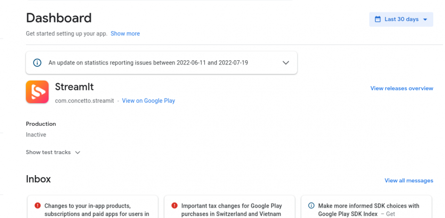Image resolution: width=445 pixels, height=218 pixels.
Task: Click View all messages in Inbox
Action: point(409,180)
